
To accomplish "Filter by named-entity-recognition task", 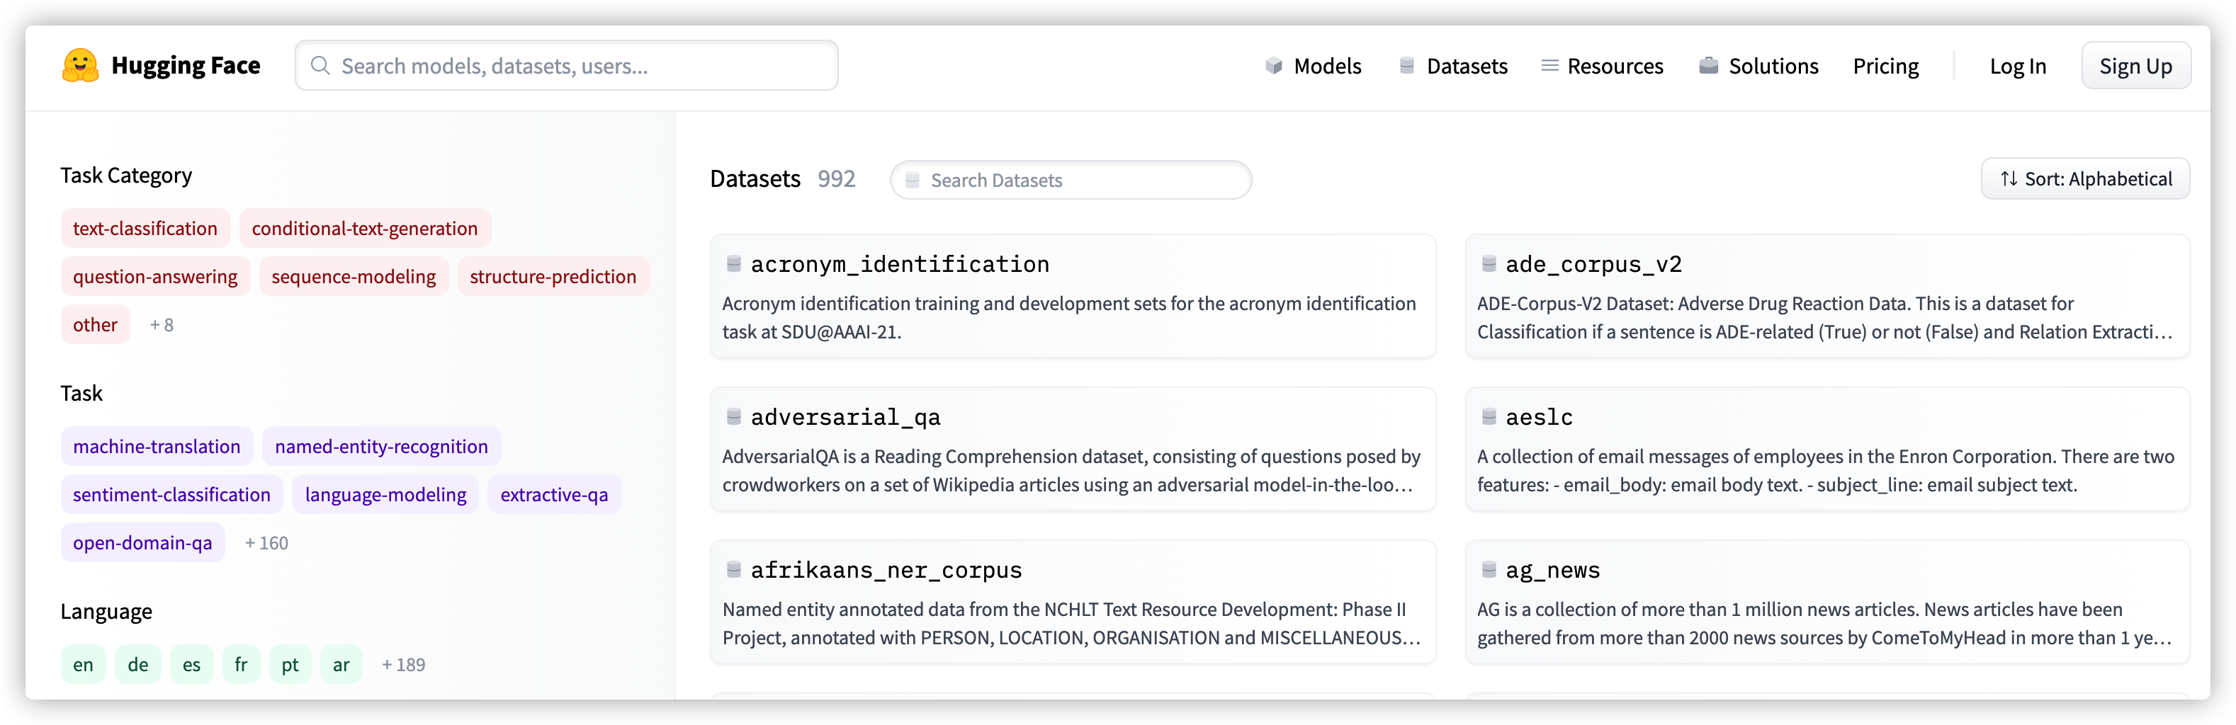I will click(x=381, y=447).
